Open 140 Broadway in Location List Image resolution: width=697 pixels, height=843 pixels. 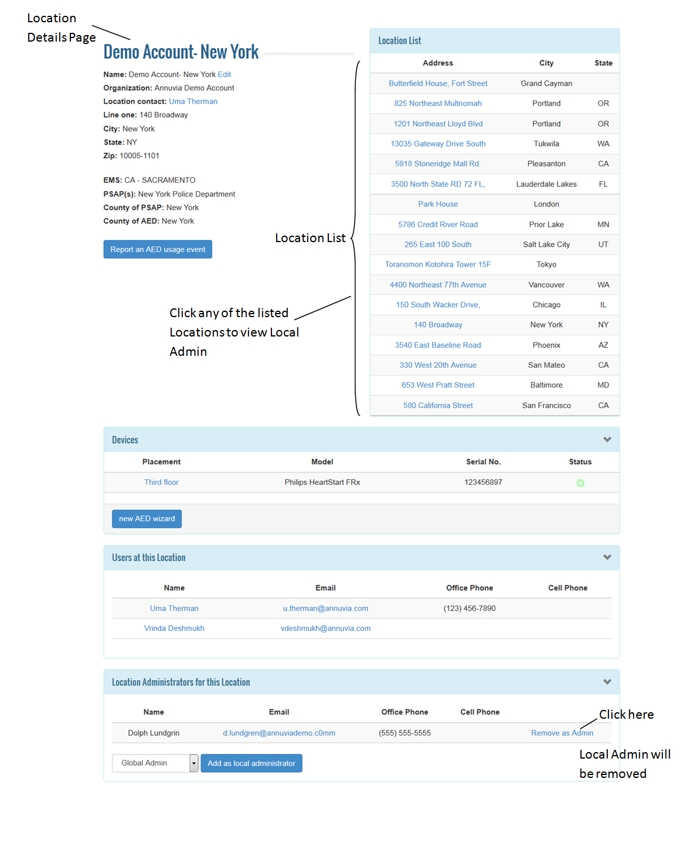point(438,325)
